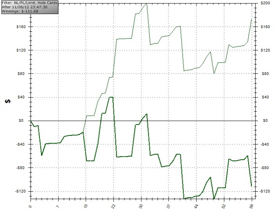Click the left axis label $40
274x212 pixels.
point(22,97)
